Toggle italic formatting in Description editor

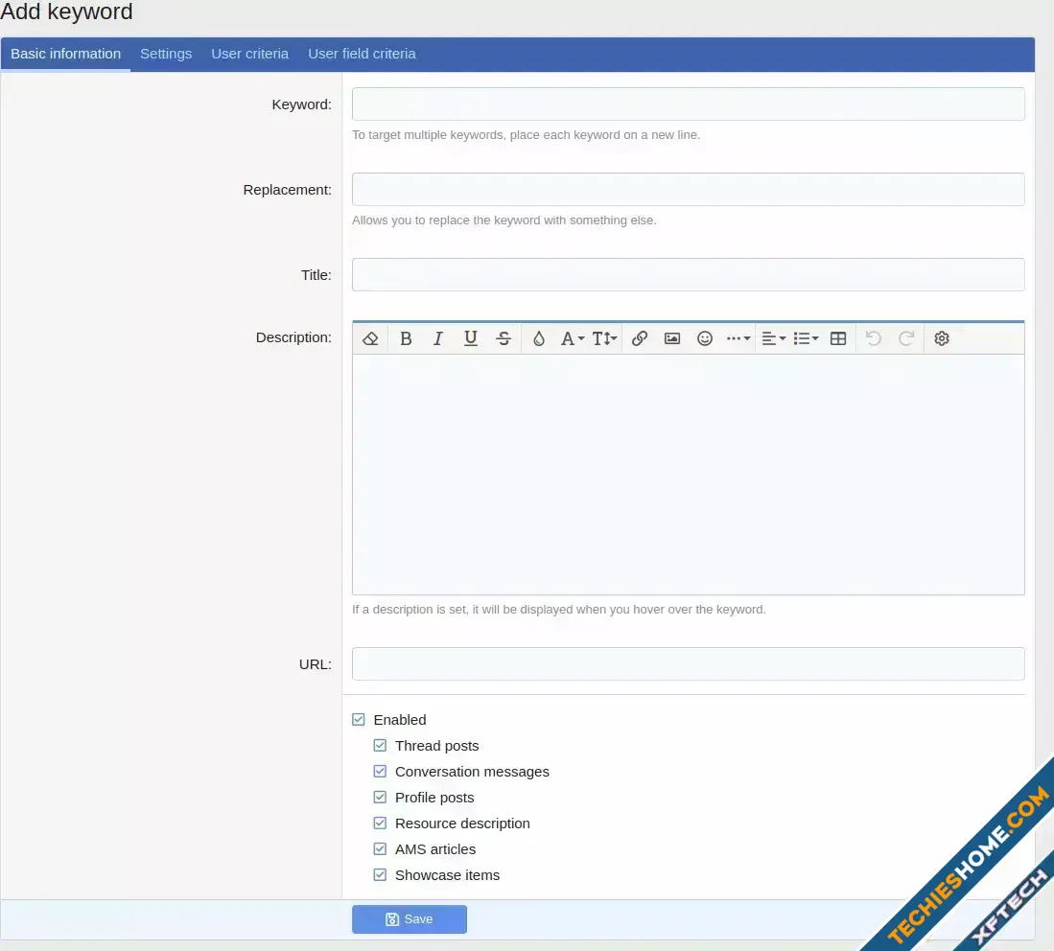pyautogui.click(x=437, y=338)
